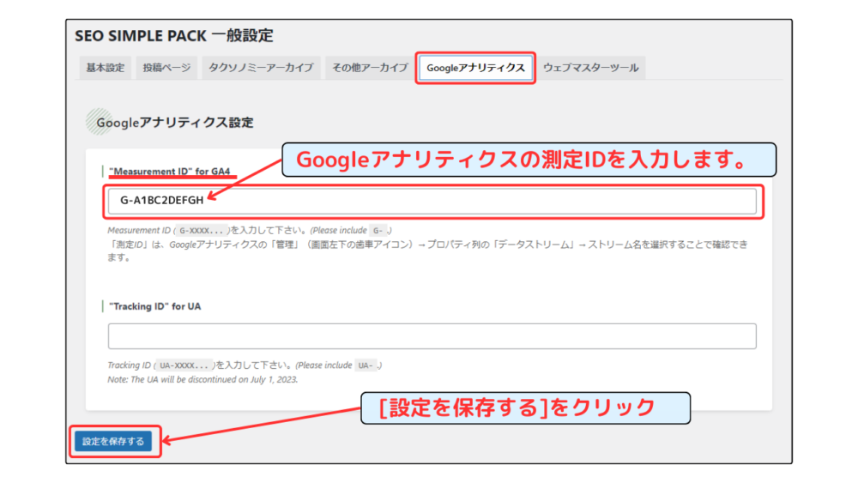Click the 設定を保存する button
858x483 pixels.
[113, 441]
